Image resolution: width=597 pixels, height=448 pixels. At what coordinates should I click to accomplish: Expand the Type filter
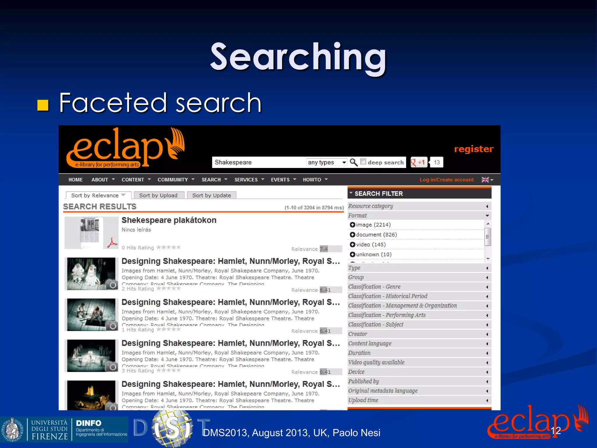coord(419,268)
